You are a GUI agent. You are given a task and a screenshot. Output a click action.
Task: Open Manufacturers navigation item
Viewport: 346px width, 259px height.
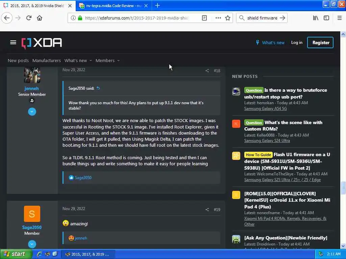coord(47,61)
